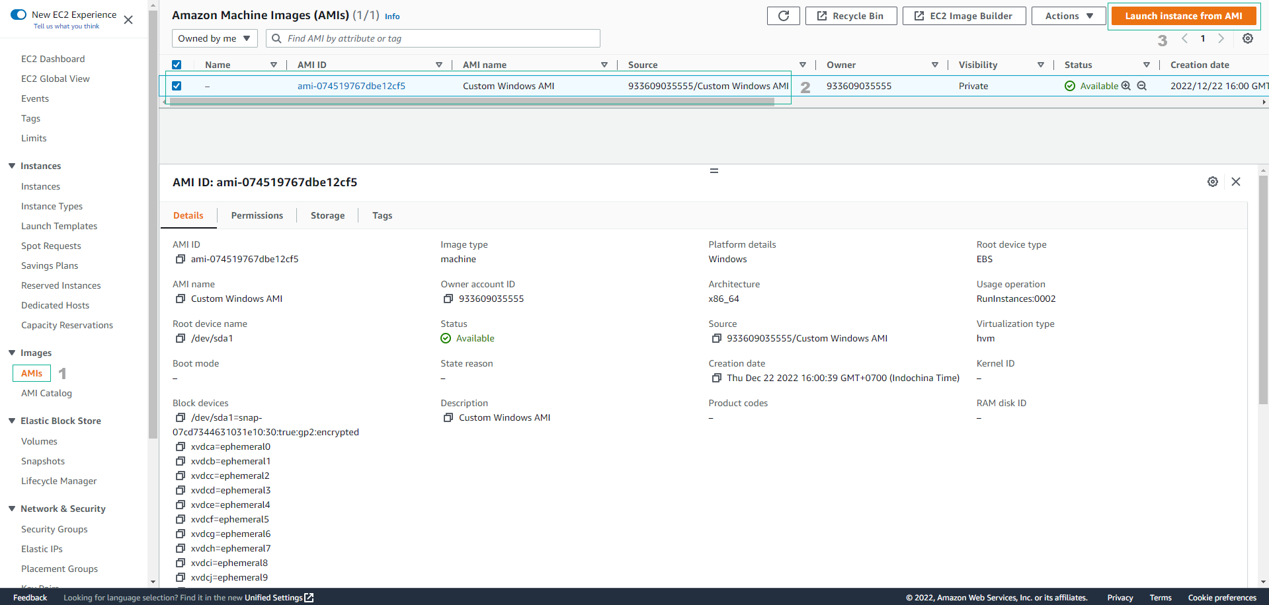1269x605 pixels.
Task: Toggle the select-all checkbox in table header
Action: coord(177,65)
